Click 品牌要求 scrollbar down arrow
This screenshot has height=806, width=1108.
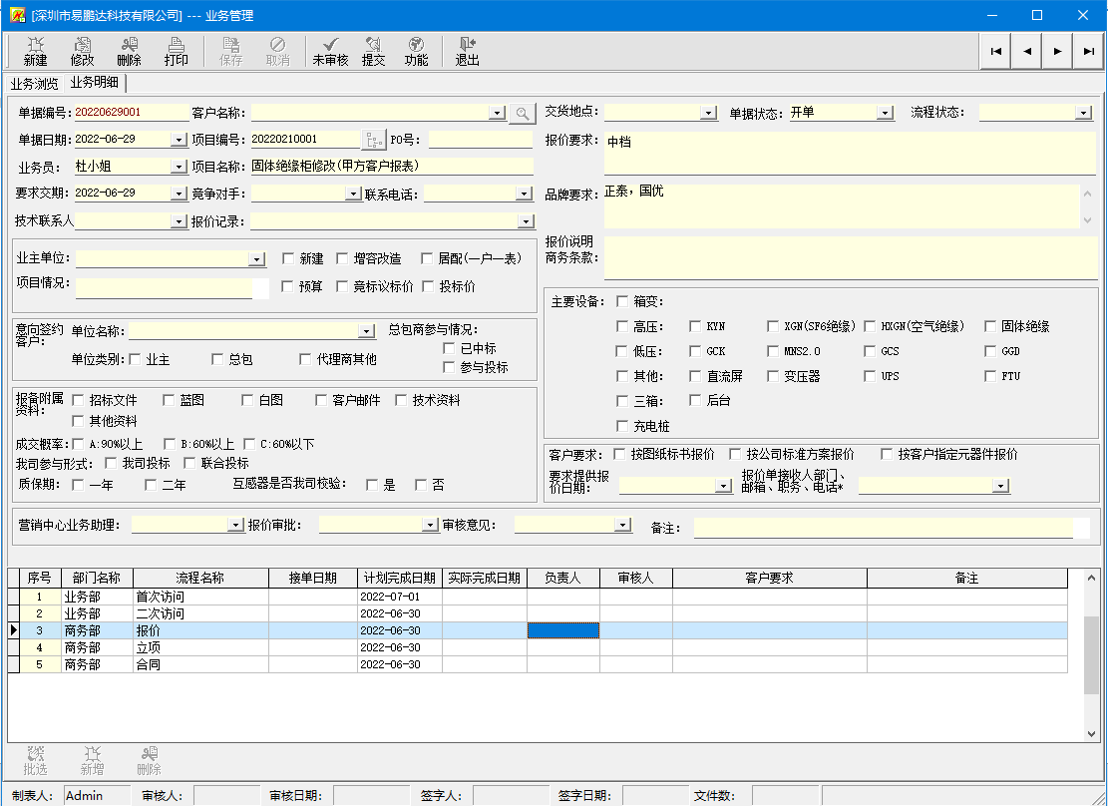click(x=1087, y=220)
